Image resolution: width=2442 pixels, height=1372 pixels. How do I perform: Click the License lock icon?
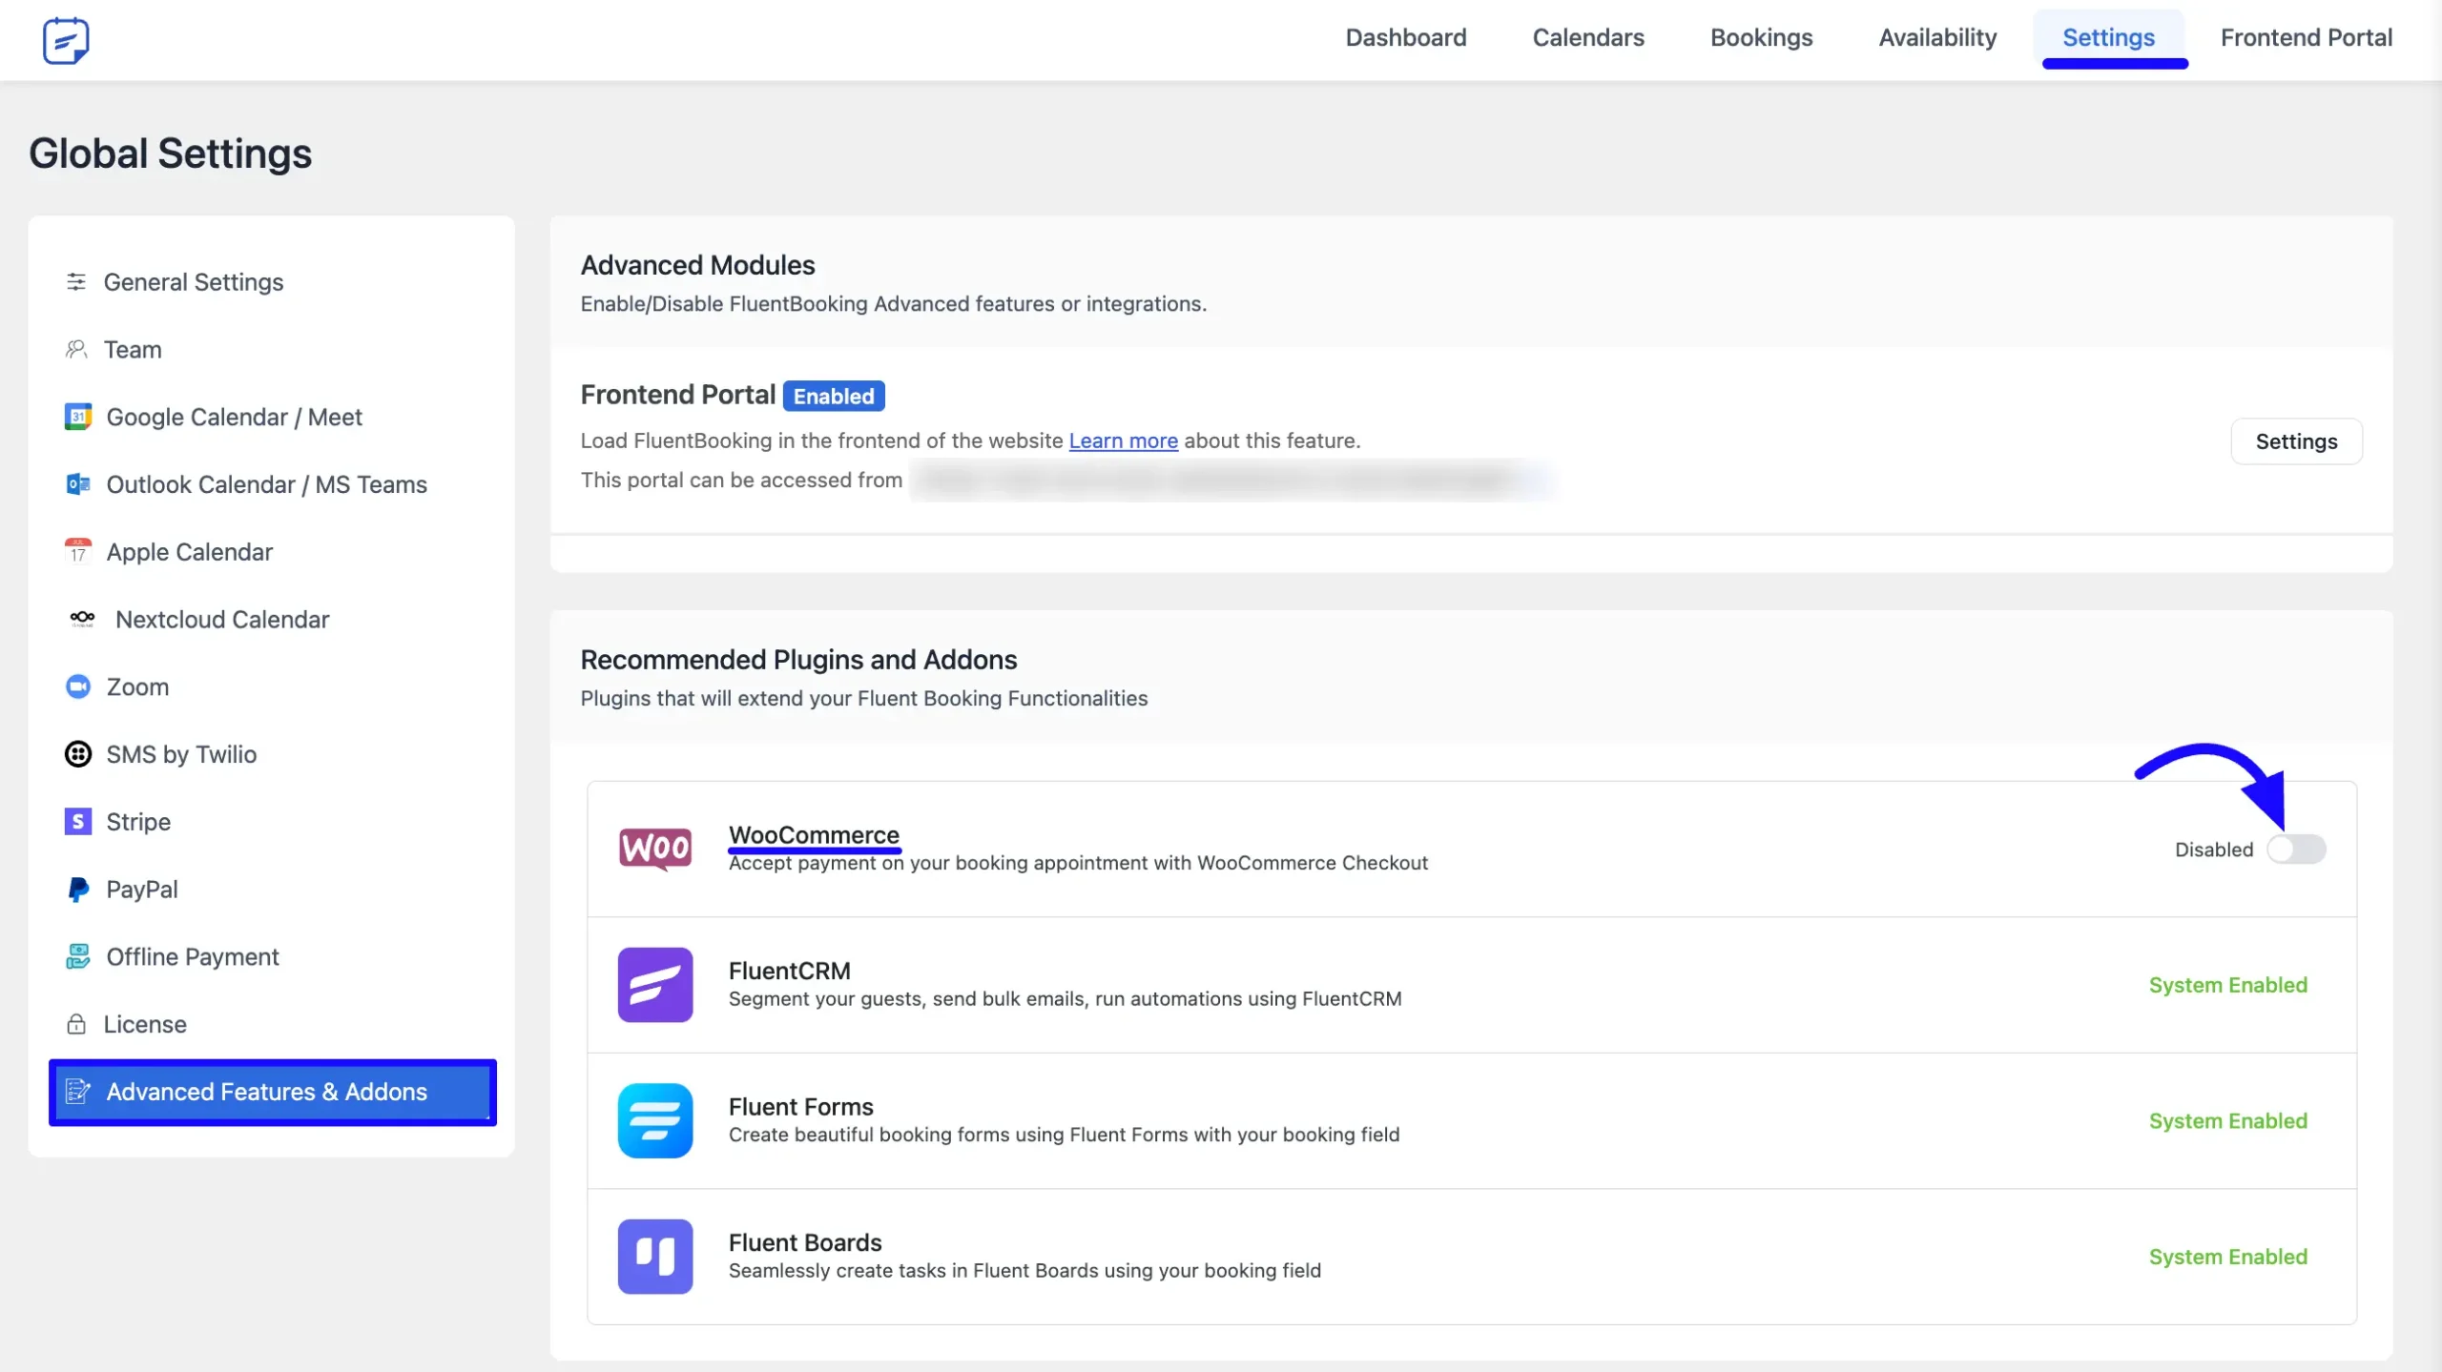(x=76, y=1024)
